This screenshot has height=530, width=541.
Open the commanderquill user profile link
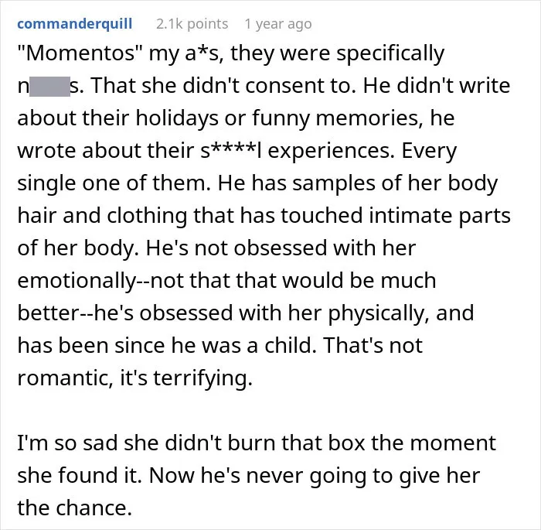click(74, 24)
